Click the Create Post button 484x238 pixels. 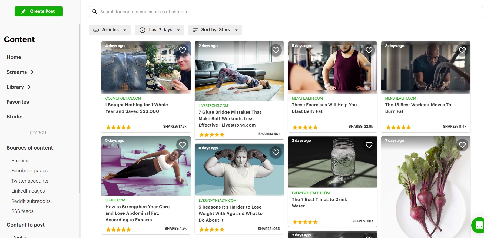[x=39, y=11]
